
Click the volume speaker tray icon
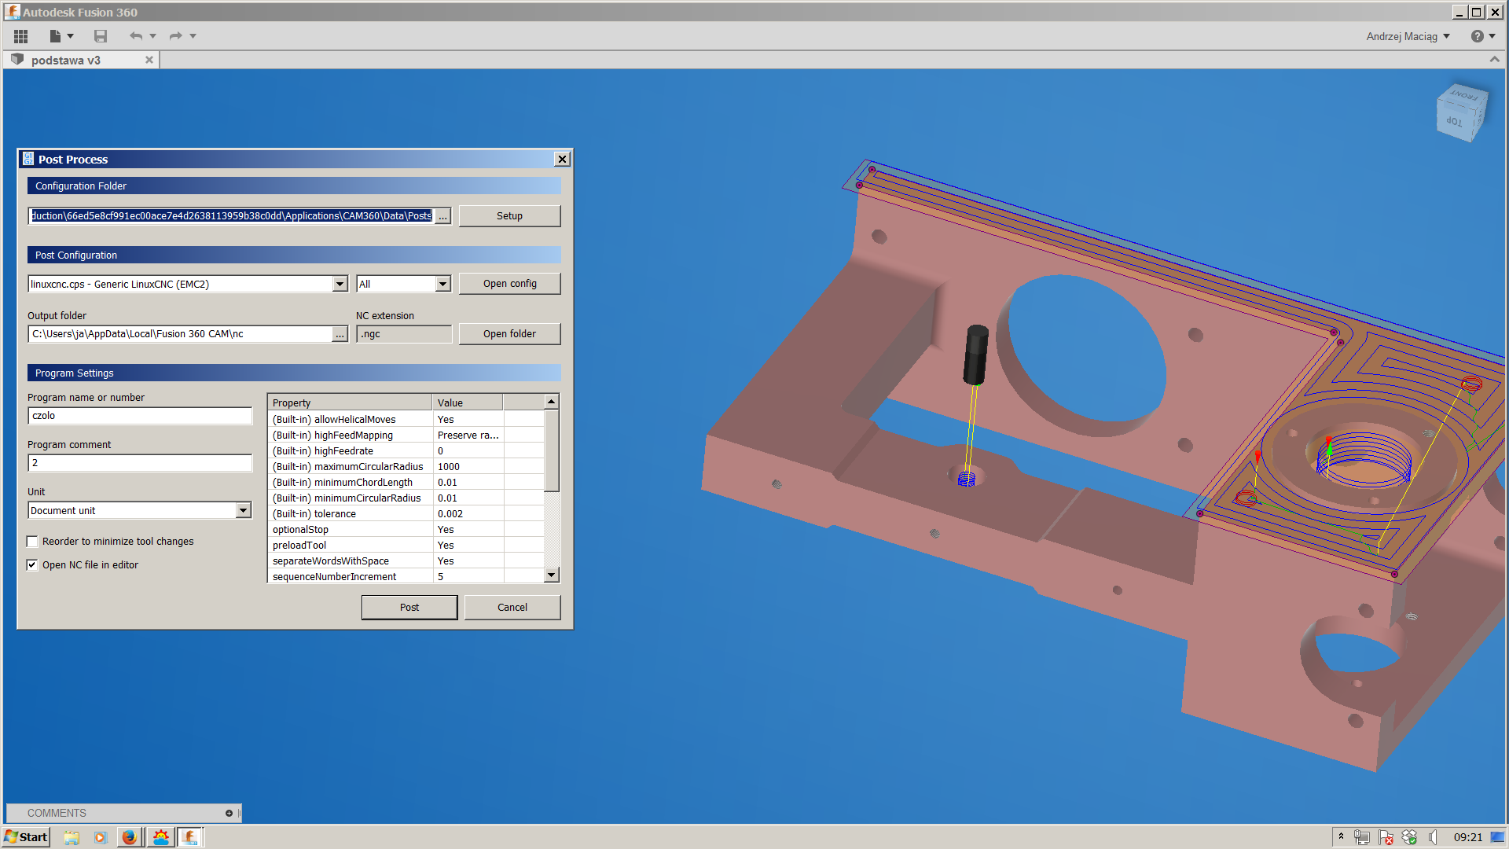coord(1434,838)
